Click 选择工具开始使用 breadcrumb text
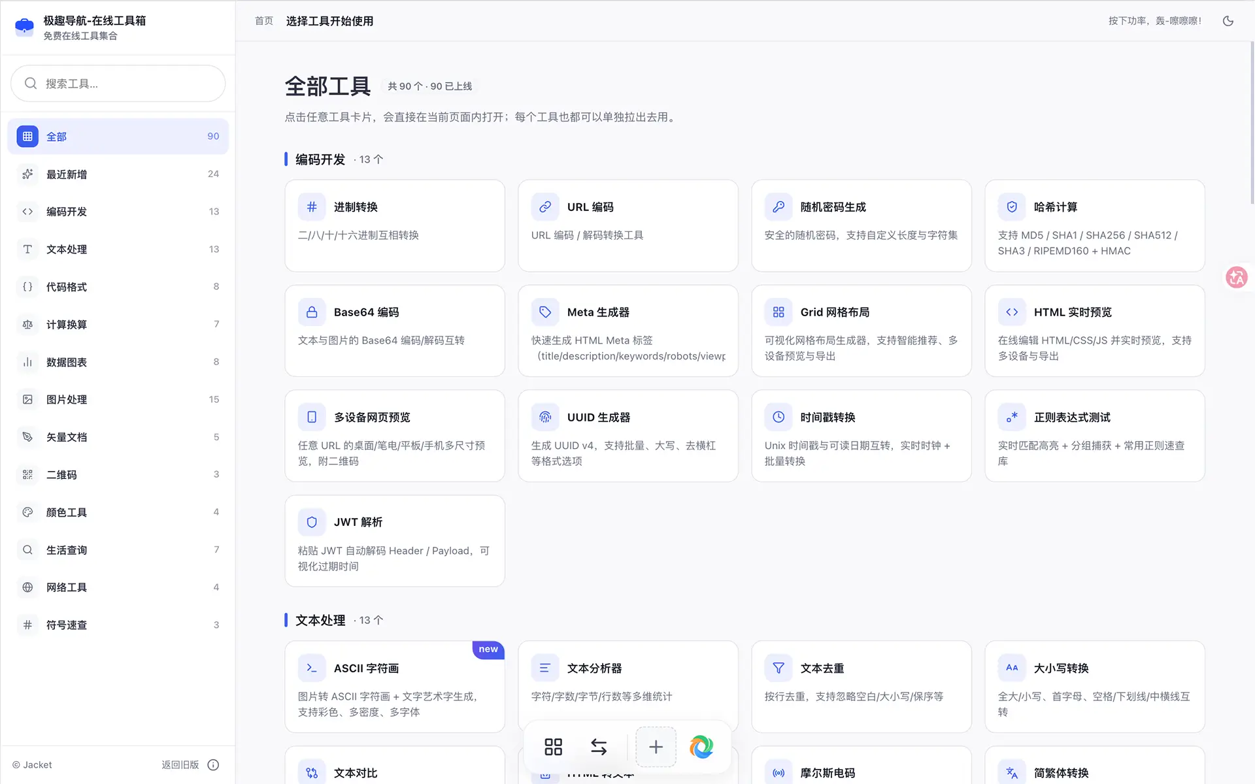This screenshot has width=1255, height=784. coord(329,21)
